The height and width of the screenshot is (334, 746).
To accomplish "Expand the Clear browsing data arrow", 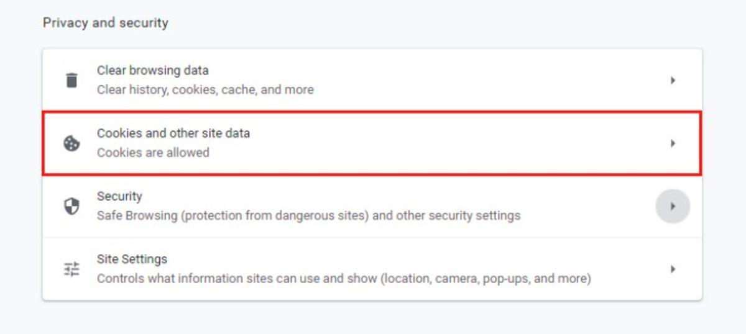I will (x=673, y=80).
